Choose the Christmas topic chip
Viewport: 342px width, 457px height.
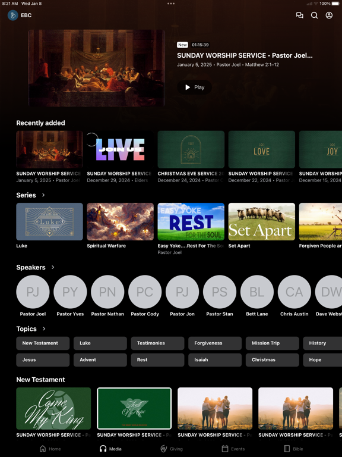click(272, 360)
